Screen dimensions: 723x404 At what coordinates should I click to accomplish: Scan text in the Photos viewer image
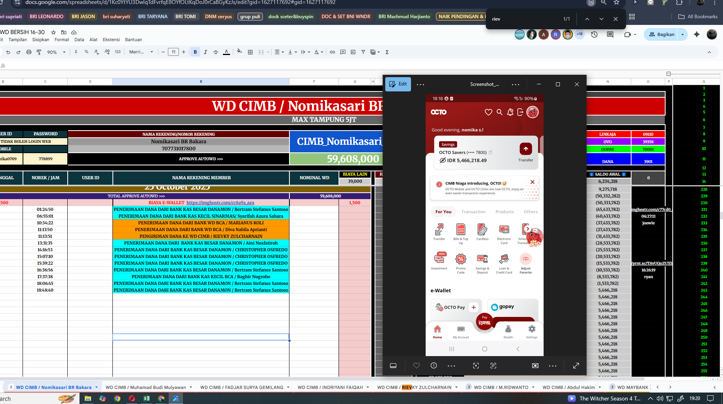(x=493, y=366)
